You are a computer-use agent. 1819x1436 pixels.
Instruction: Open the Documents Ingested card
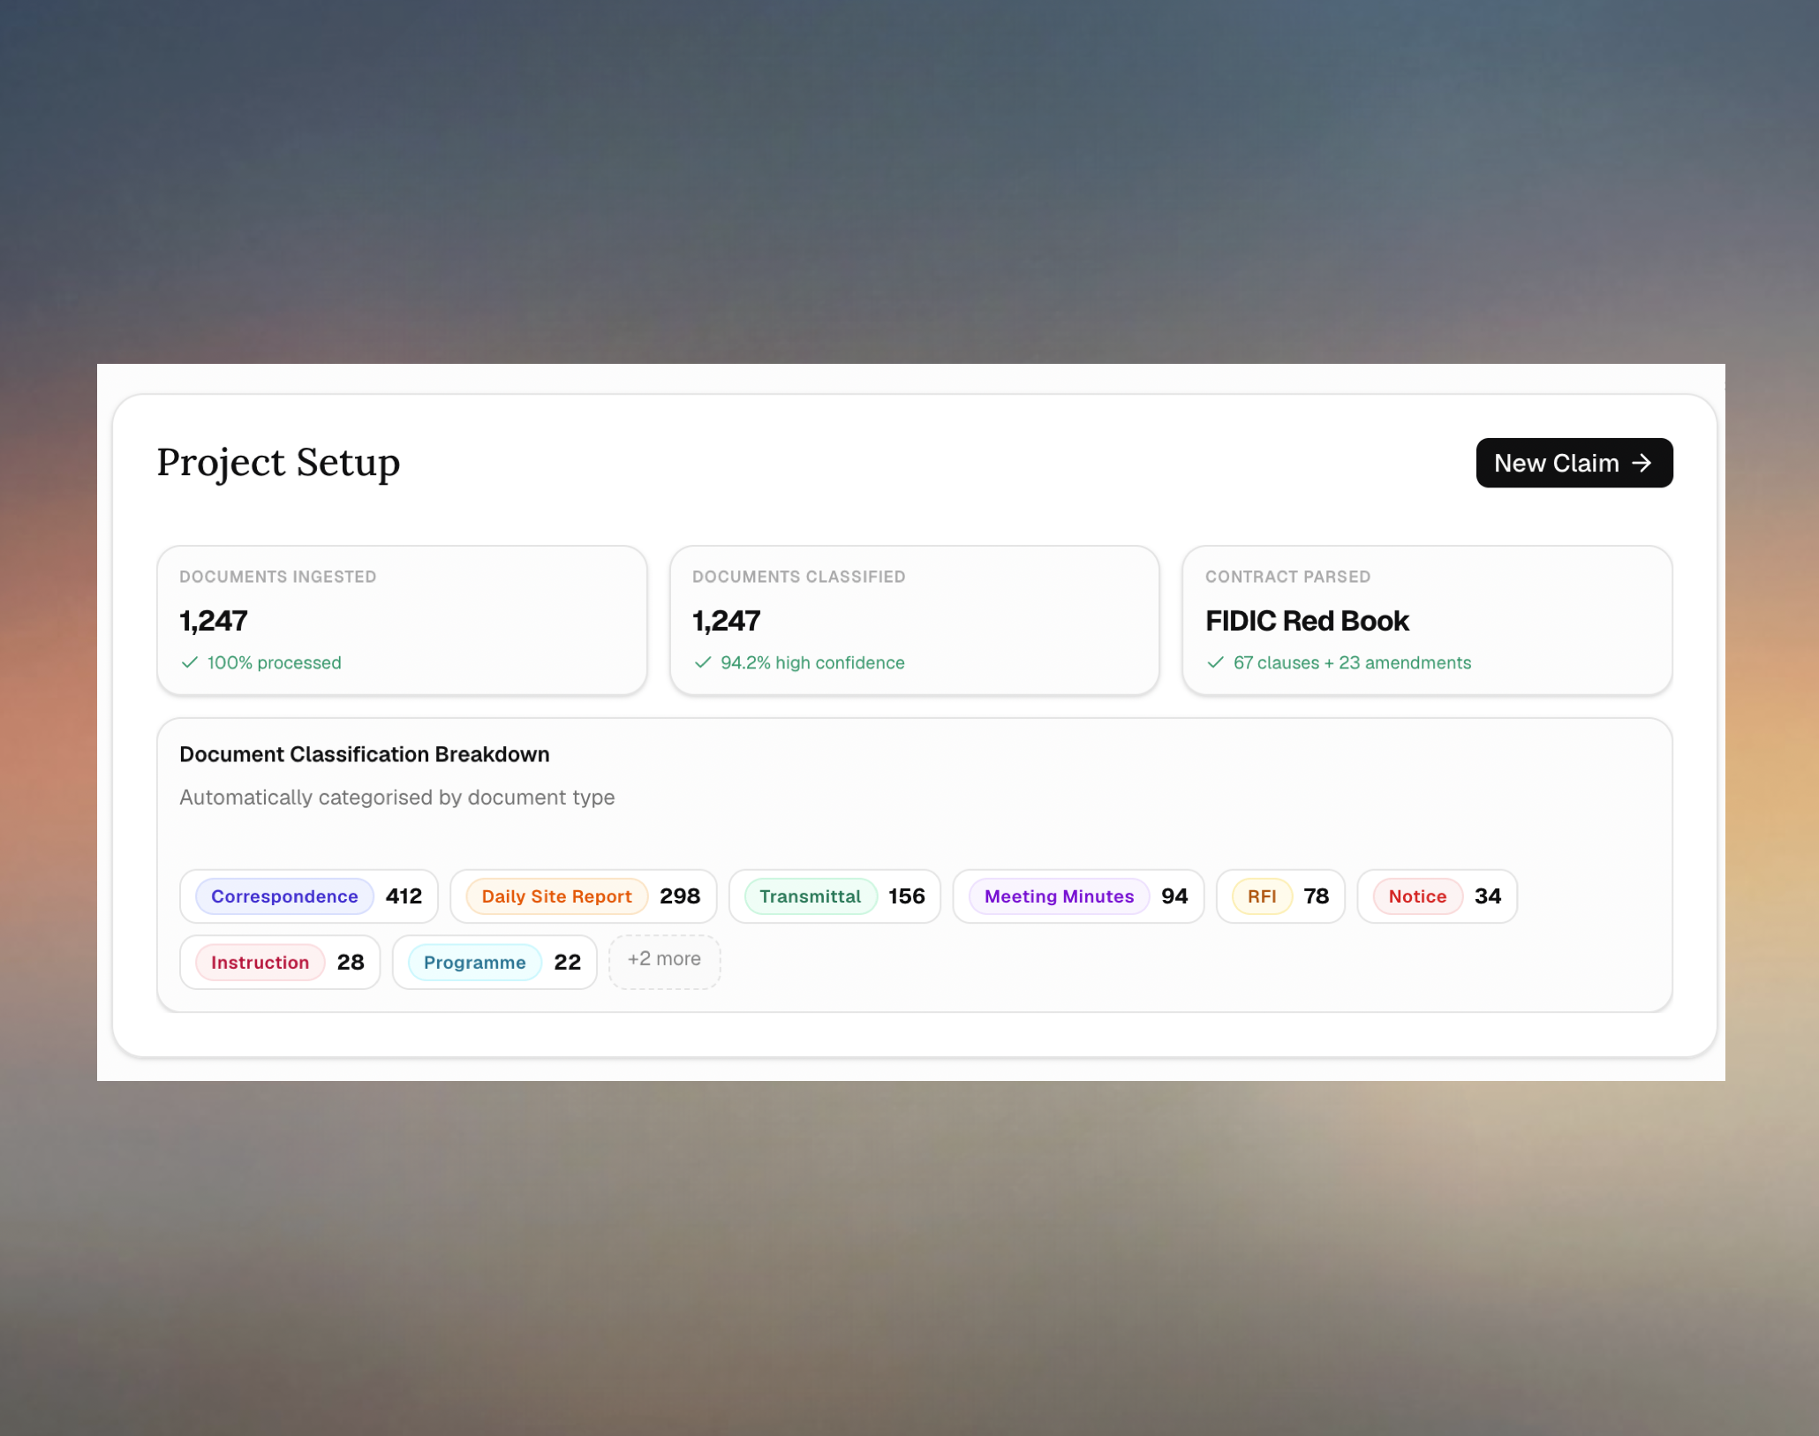(402, 620)
